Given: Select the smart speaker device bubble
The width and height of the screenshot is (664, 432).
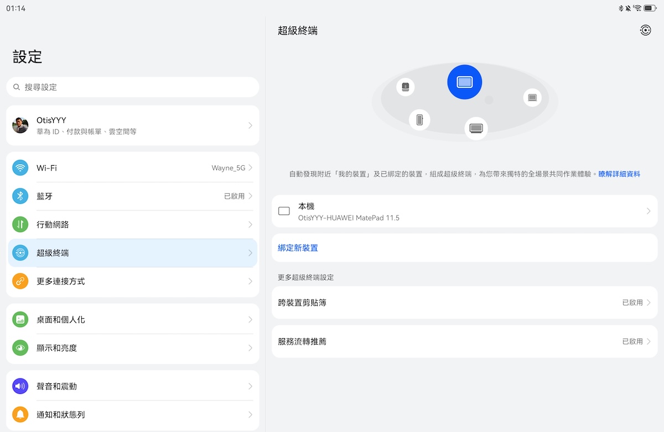Looking at the screenshot, I should 406,87.
